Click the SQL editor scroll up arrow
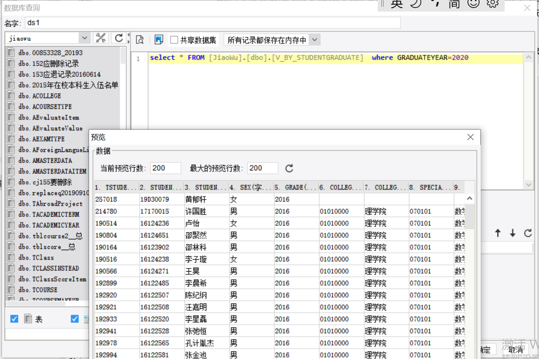This screenshot has height=359, width=539. [x=529, y=57]
